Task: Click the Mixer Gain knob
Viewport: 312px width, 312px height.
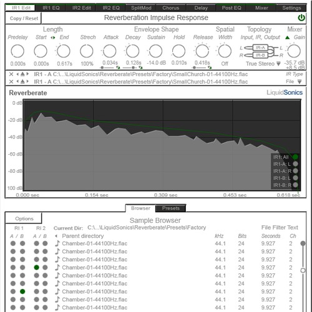Action: [294, 51]
